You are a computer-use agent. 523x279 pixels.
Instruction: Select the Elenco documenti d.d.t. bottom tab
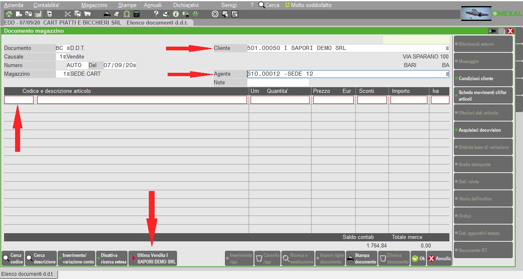[29, 274]
